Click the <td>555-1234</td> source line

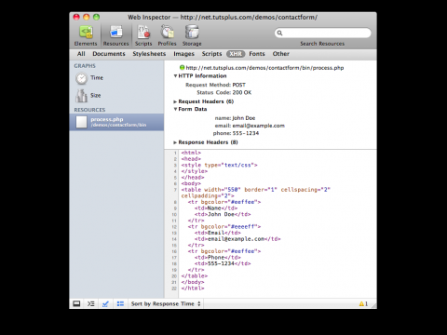tap(223, 263)
